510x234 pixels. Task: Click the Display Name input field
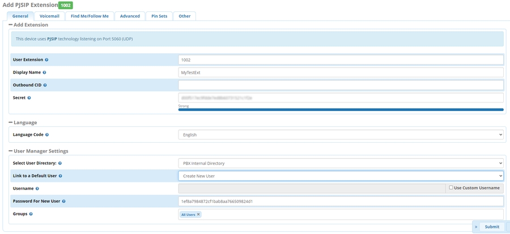point(341,73)
